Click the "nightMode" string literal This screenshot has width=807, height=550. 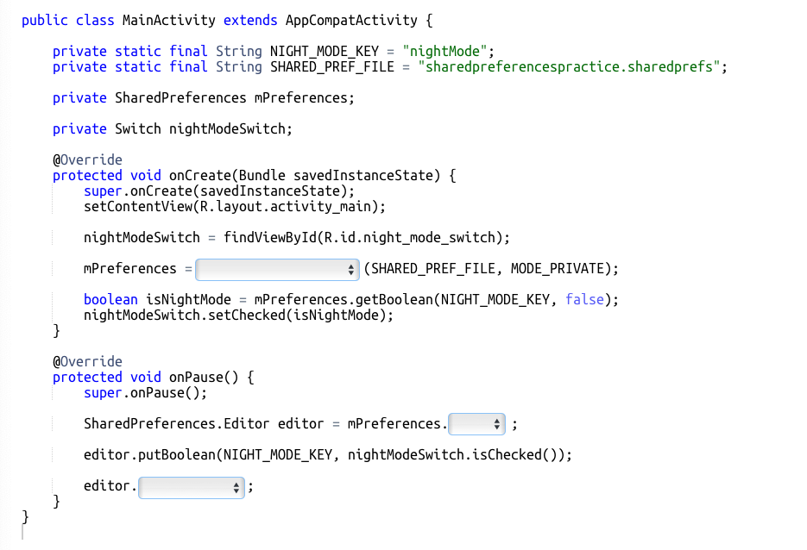[x=444, y=52]
